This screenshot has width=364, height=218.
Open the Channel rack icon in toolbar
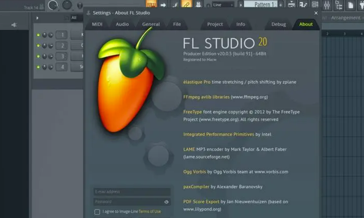(315, 4)
